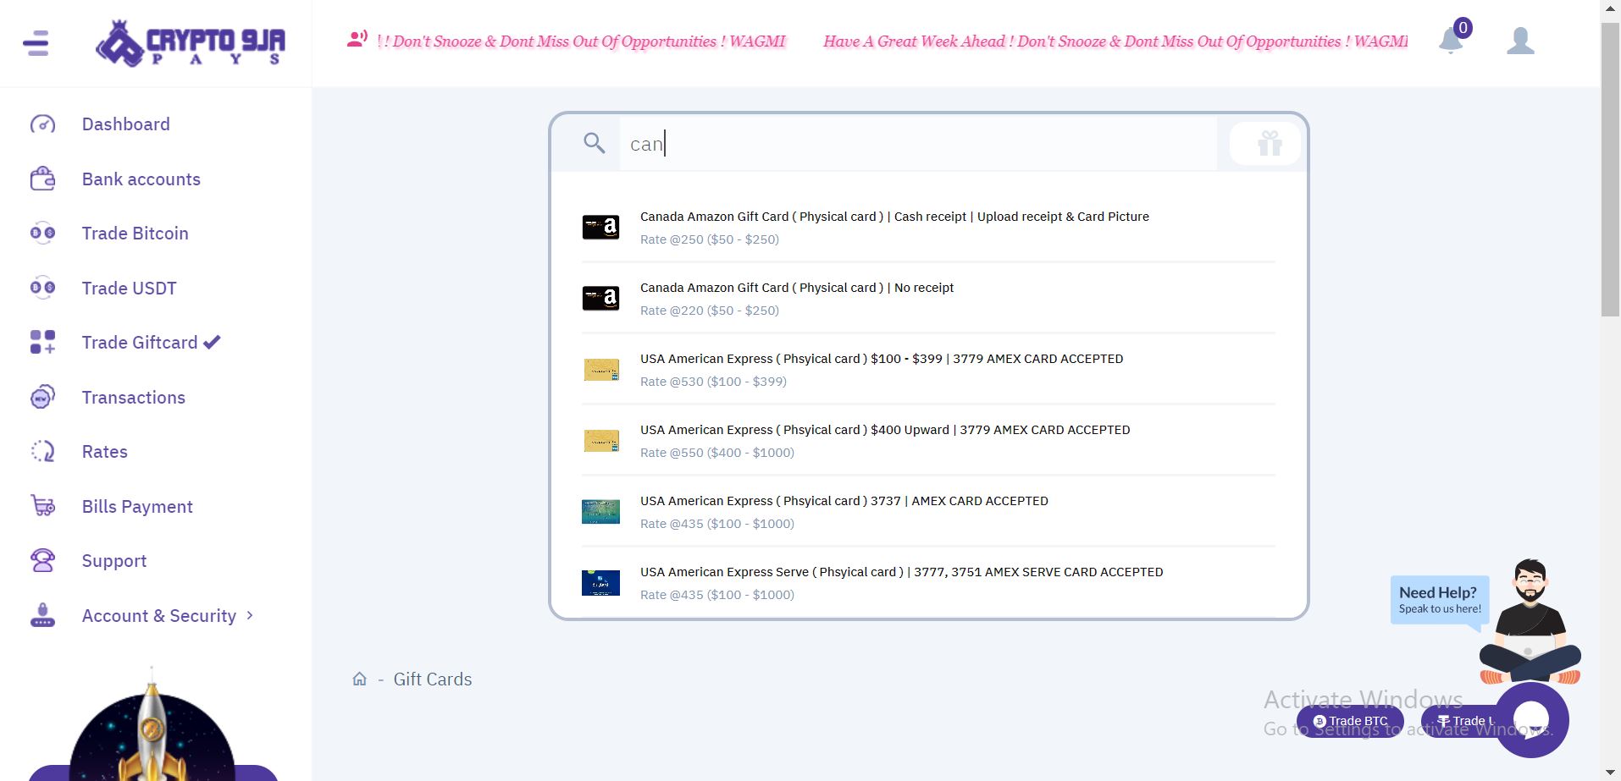Click the scrolling 'Don't Snooze' announcement text
The image size is (1621, 781).
[x=892, y=41]
